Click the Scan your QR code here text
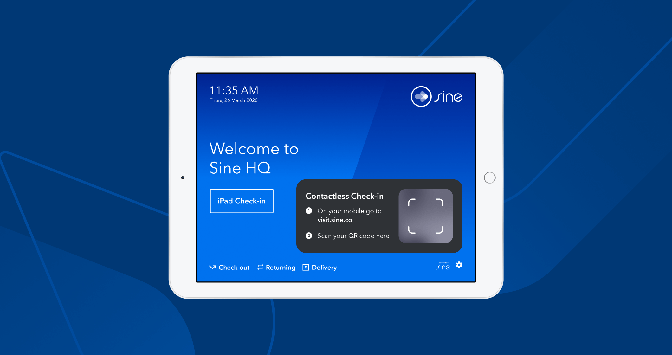The width and height of the screenshot is (672, 355). point(353,236)
